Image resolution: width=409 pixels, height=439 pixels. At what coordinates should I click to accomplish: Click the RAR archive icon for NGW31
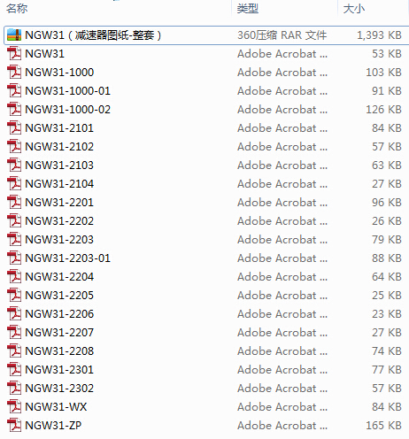(x=14, y=35)
